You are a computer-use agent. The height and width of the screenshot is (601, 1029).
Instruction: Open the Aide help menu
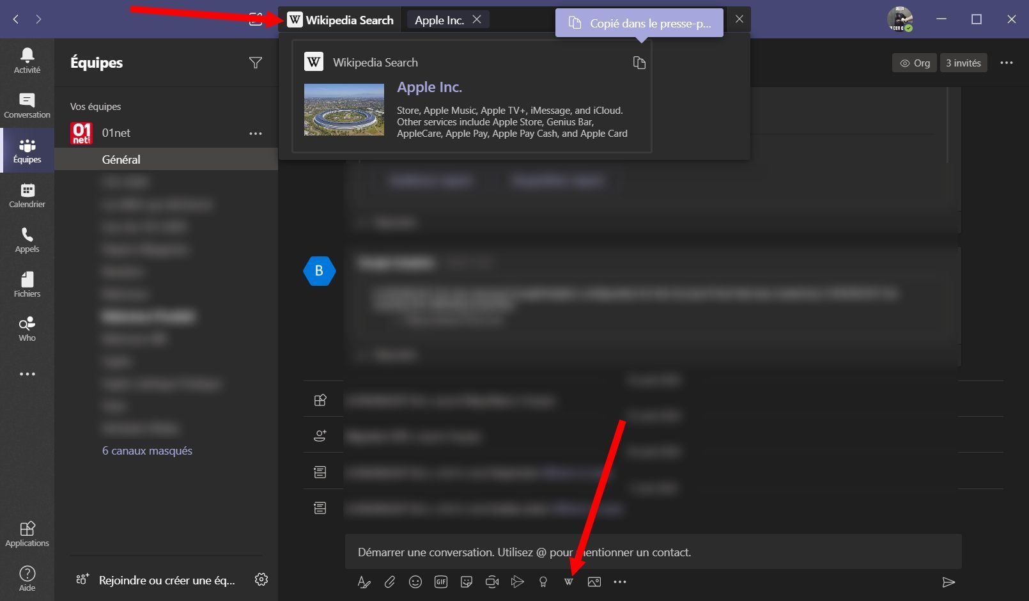click(27, 579)
